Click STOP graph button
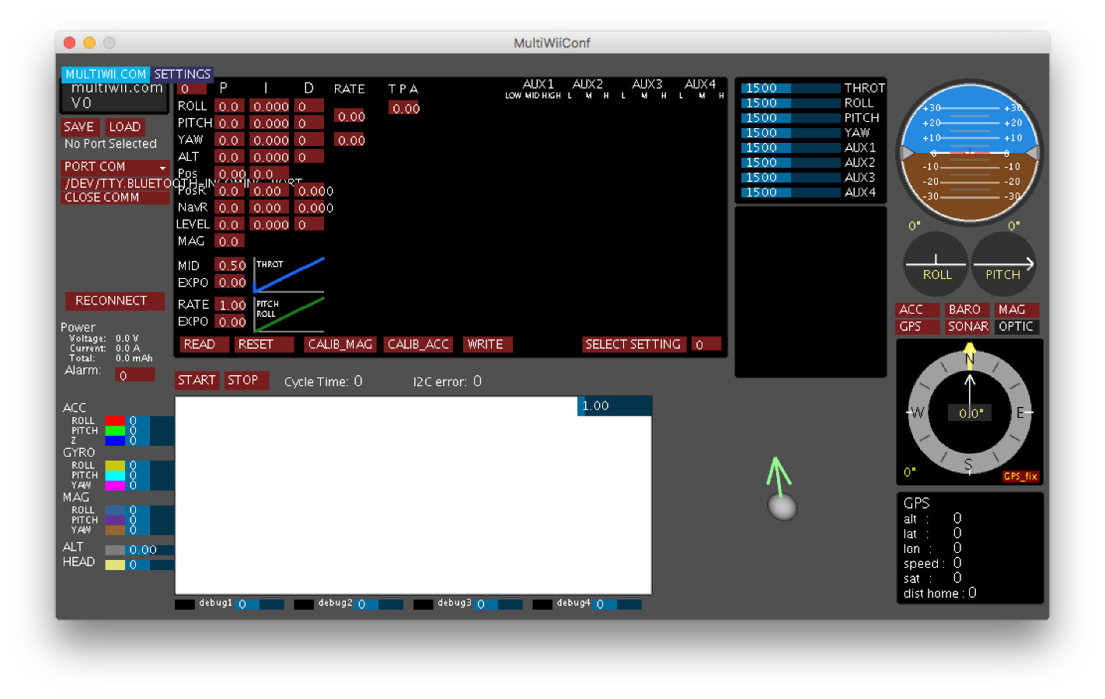The width and height of the screenshot is (1105, 699). [246, 380]
